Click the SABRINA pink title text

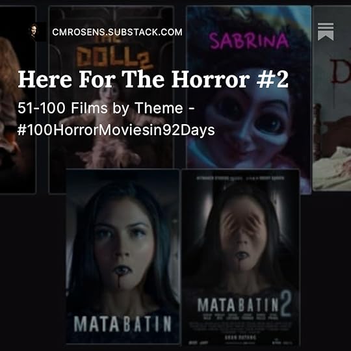[x=248, y=41]
